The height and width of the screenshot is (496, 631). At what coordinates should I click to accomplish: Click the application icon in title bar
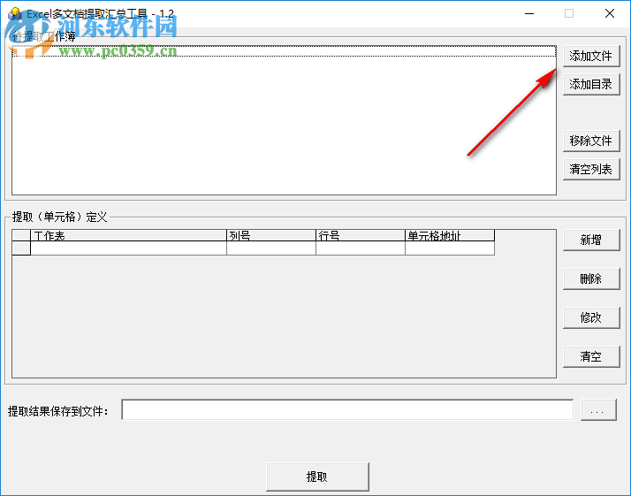tap(15, 13)
